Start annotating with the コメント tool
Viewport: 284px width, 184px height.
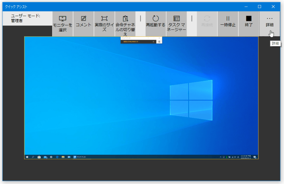coord(84,24)
